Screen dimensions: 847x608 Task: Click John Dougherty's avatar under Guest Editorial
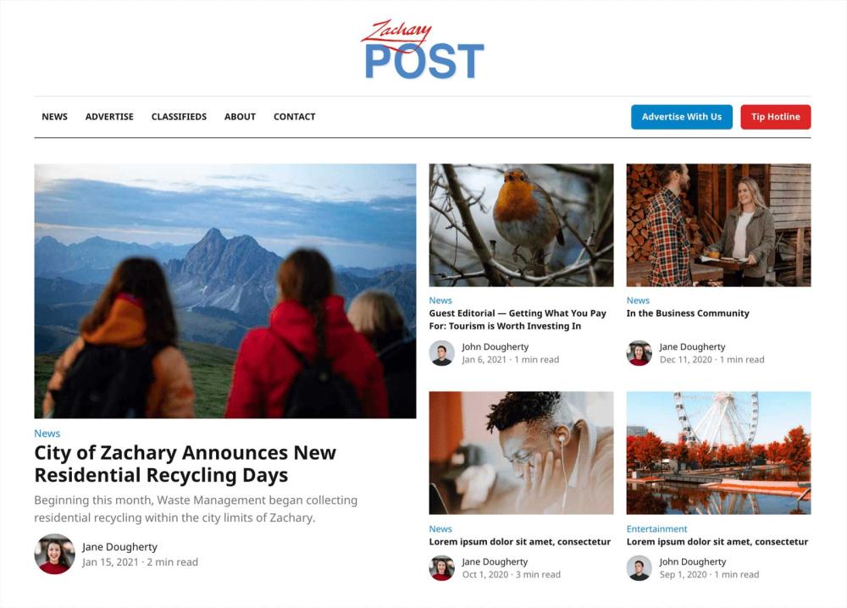442,353
